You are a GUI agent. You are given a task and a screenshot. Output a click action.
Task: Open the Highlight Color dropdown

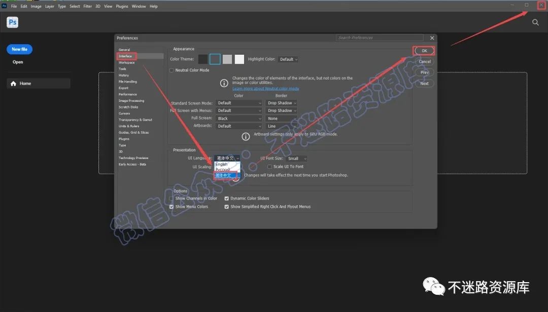click(288, 59)
